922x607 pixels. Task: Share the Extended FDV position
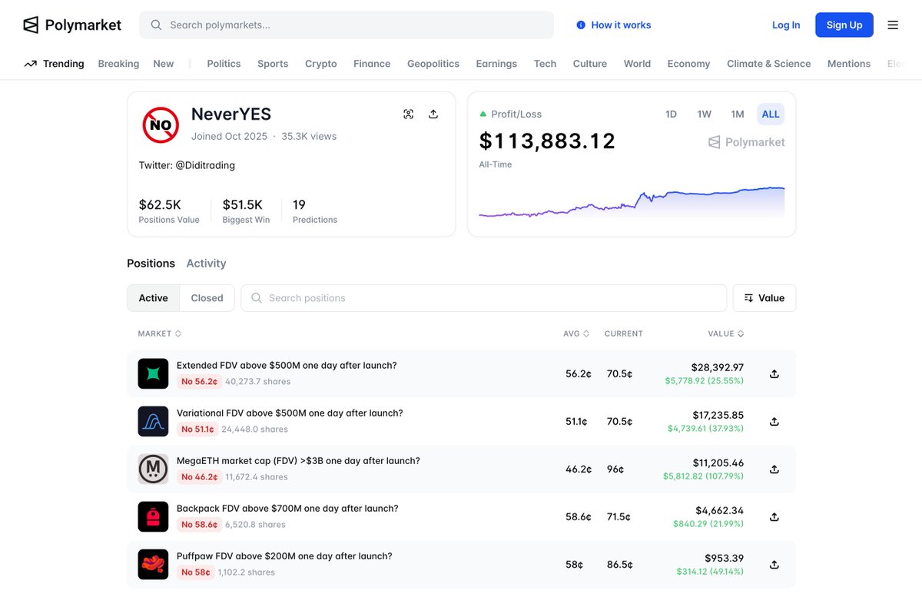coord(774,373)
